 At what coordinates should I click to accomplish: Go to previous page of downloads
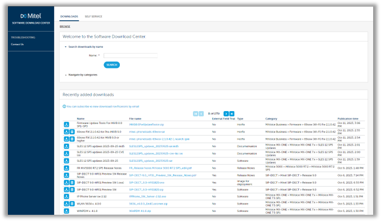click(x=201, y=114)
